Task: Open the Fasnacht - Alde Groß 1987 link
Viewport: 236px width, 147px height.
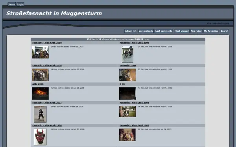Action: click(134, 125)
